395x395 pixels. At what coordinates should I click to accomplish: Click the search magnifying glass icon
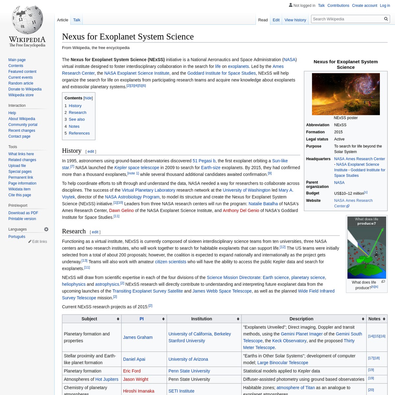tap(386, 19)
